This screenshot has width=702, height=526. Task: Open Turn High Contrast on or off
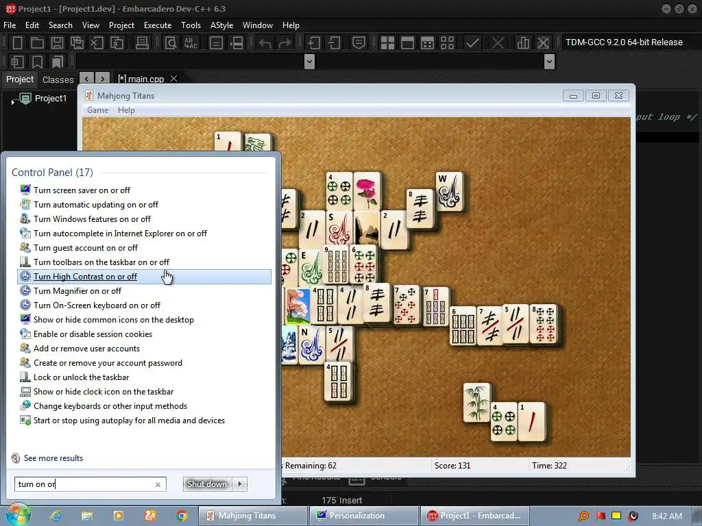pos(144,277)
